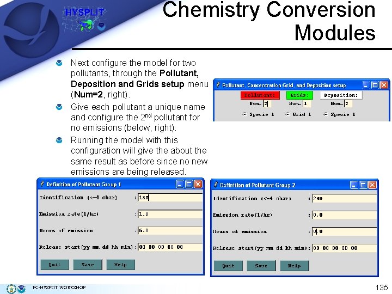Click the PC-HYSPLIT WORKSHOP footer text
The height and width of the screenshot is (294, 392).
(59, 287)
